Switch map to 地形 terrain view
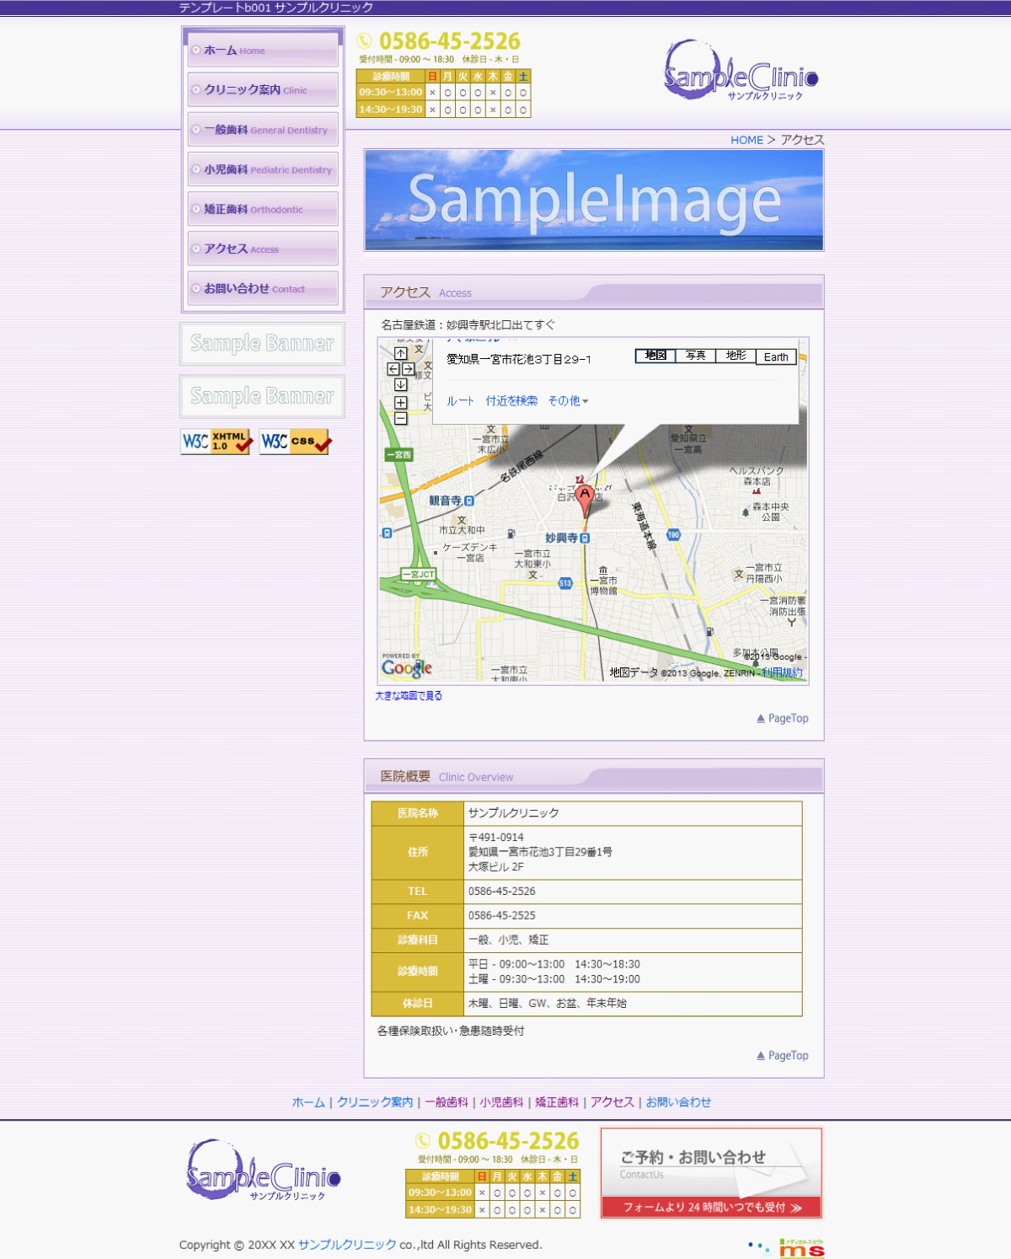The width and height of the screenshot is (1011, 1259). click(x=736, y=356)
